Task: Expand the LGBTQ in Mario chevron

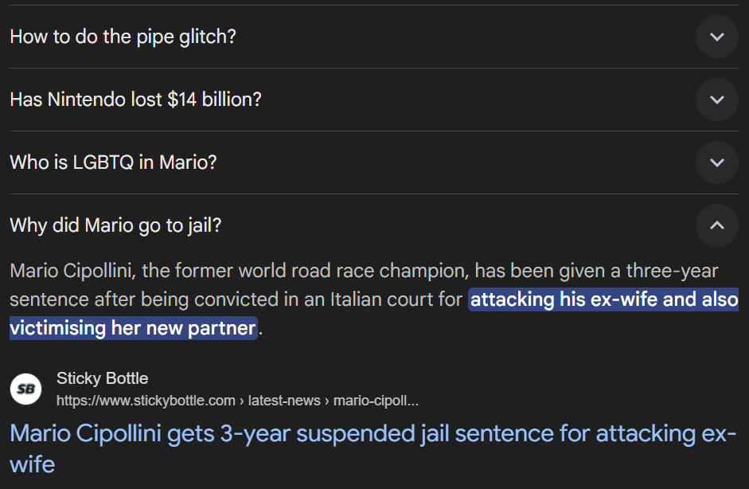Action: pyautogui.click(x=716, y=162)
